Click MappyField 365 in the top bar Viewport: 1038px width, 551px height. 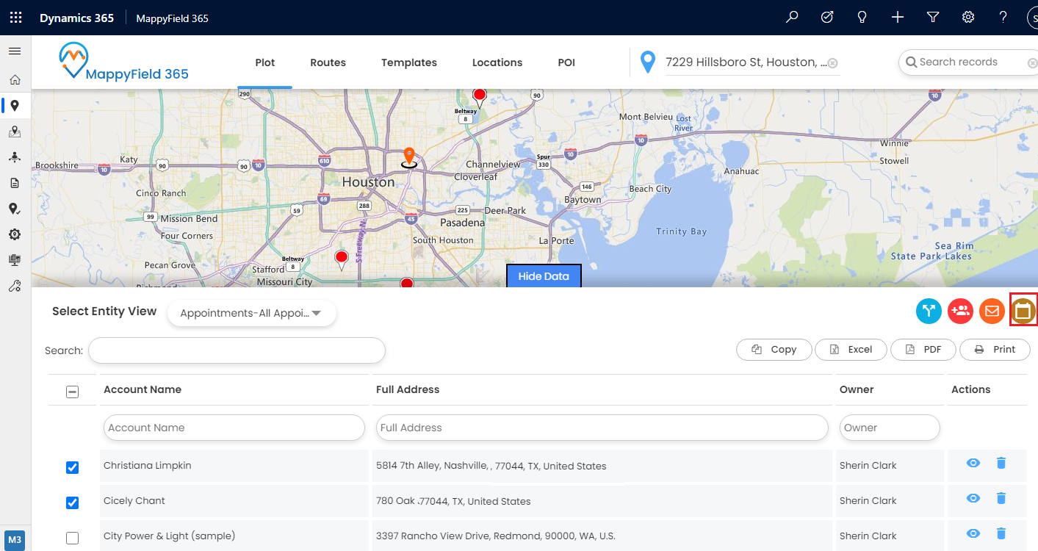click(x=172, y=18)
